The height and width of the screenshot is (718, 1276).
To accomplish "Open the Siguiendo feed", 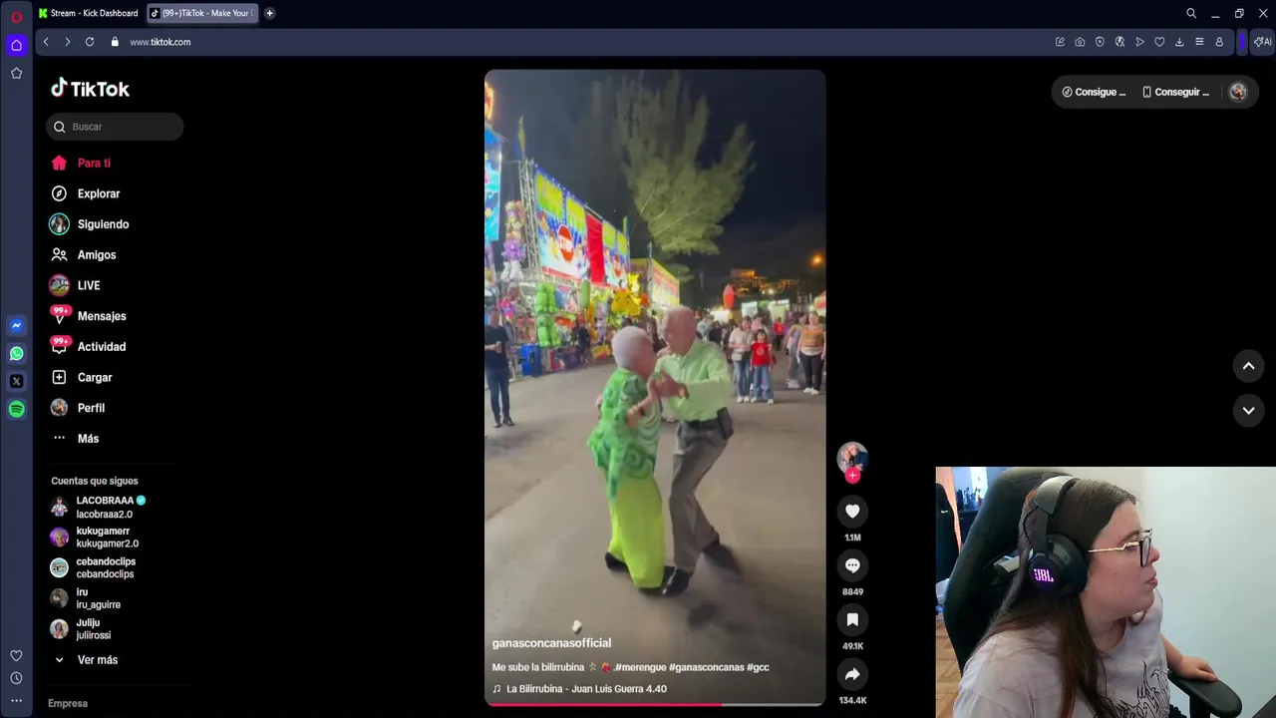I will click(90, 224).
